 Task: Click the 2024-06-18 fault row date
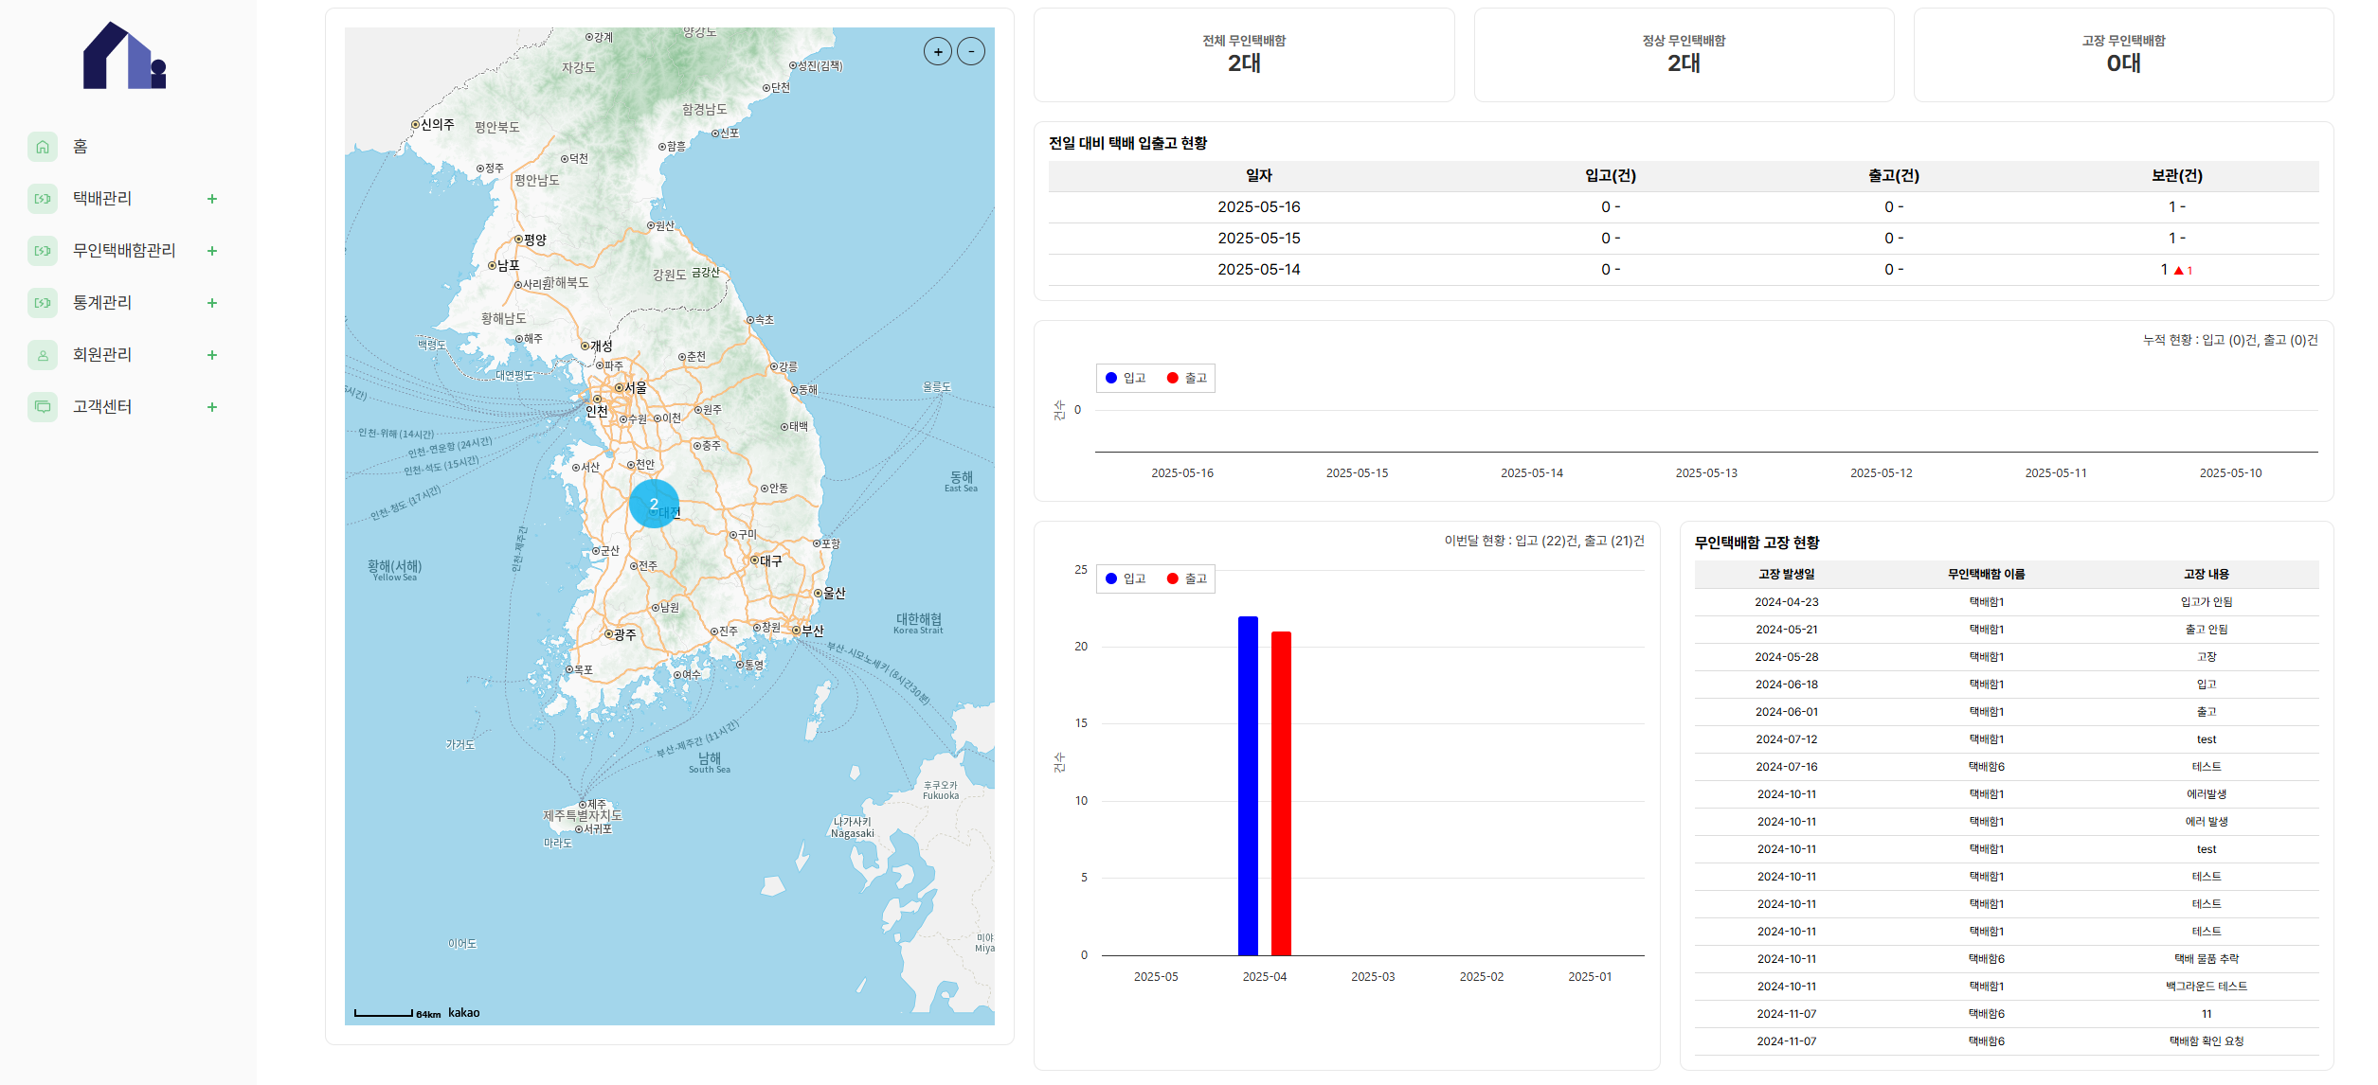pyautogui.click(x=1787, y=685)
